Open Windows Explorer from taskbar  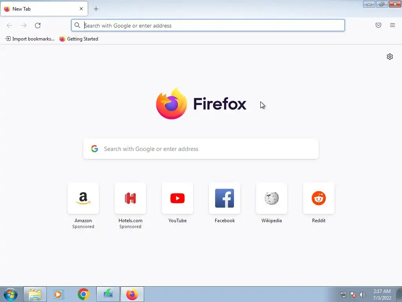pyautogui.click(x=35, y=294)
